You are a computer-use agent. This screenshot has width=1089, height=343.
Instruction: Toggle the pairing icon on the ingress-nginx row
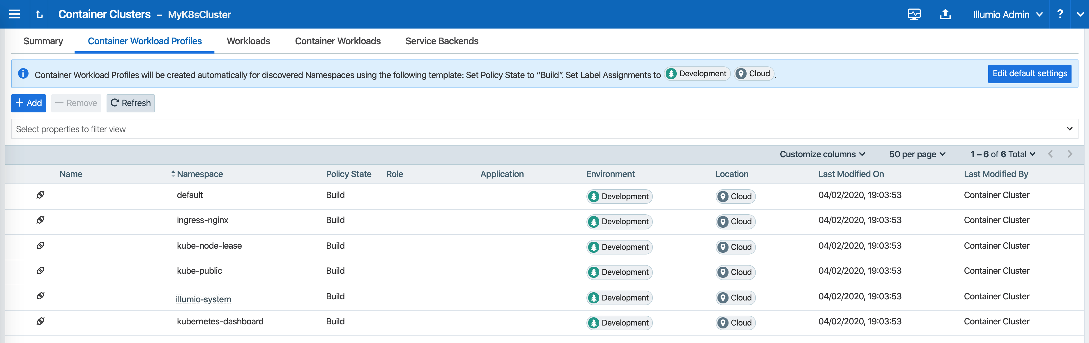[40, 220]
